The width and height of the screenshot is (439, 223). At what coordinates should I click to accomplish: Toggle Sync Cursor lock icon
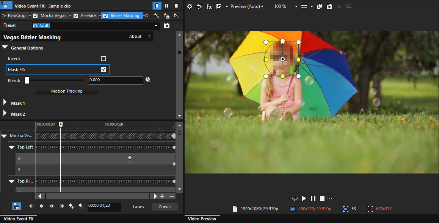point(17,206)
